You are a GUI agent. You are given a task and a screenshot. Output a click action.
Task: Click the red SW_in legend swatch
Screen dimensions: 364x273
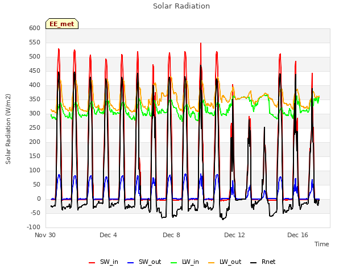point(92,263)
